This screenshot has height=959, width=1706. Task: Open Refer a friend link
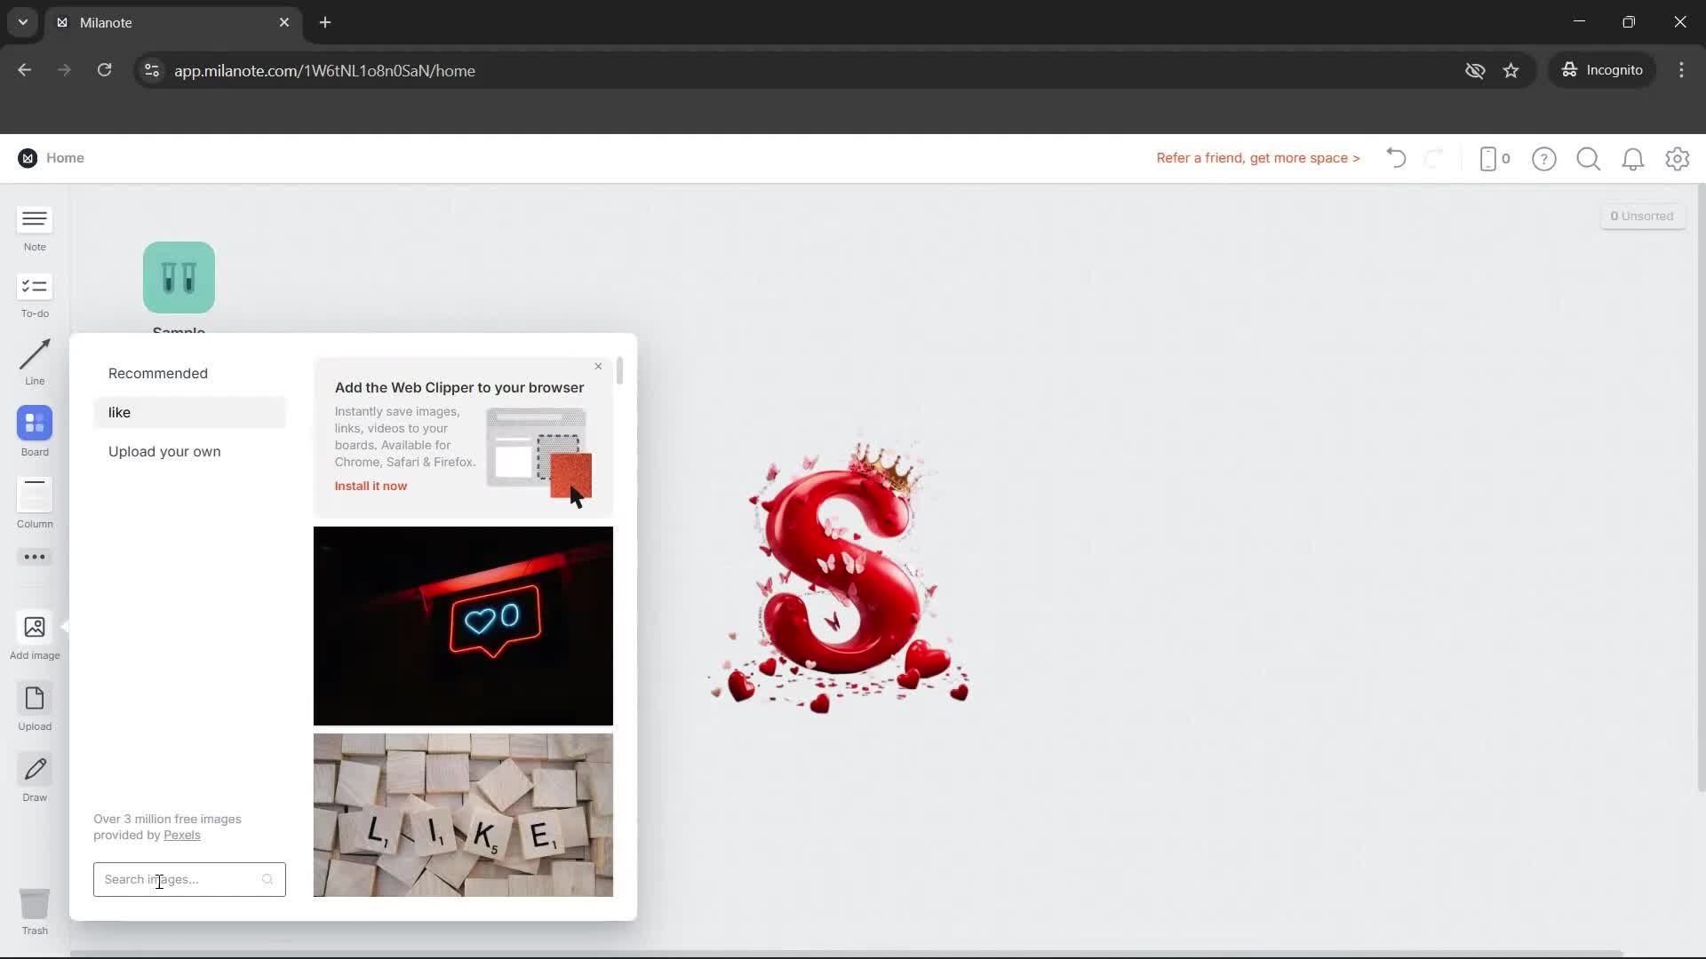click(1257, 158)
